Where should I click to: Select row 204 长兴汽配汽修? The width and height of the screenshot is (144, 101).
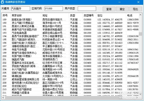click(70, 69)
